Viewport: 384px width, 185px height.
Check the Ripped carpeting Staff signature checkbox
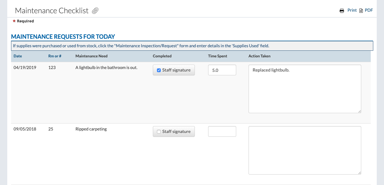(x=159, y=132)
